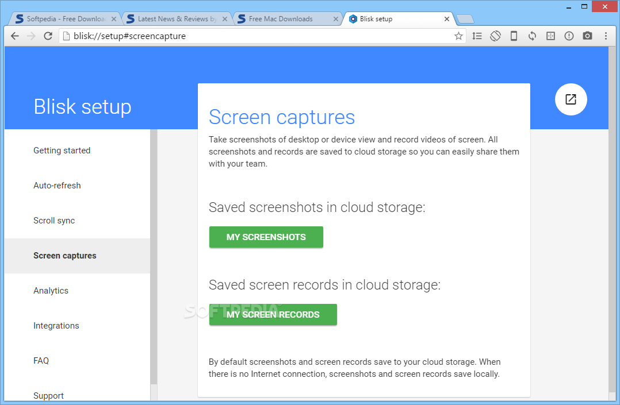This screenshot has height=405, width=620.
Task: Take a screenshot with the camera icon
Action: [587, 36]
